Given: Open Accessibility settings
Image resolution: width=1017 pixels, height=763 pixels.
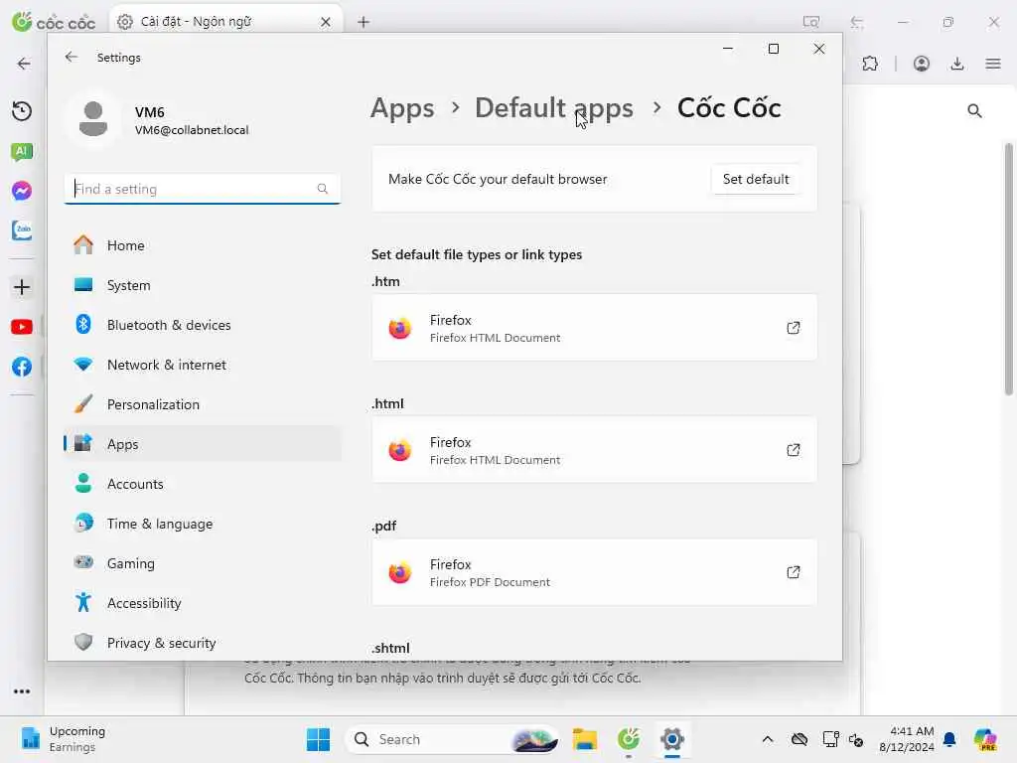Looking at the screenshot, I should point(203,603).
